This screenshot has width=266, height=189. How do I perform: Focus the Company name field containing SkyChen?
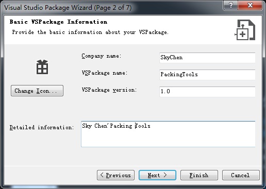tap(207, 58)
